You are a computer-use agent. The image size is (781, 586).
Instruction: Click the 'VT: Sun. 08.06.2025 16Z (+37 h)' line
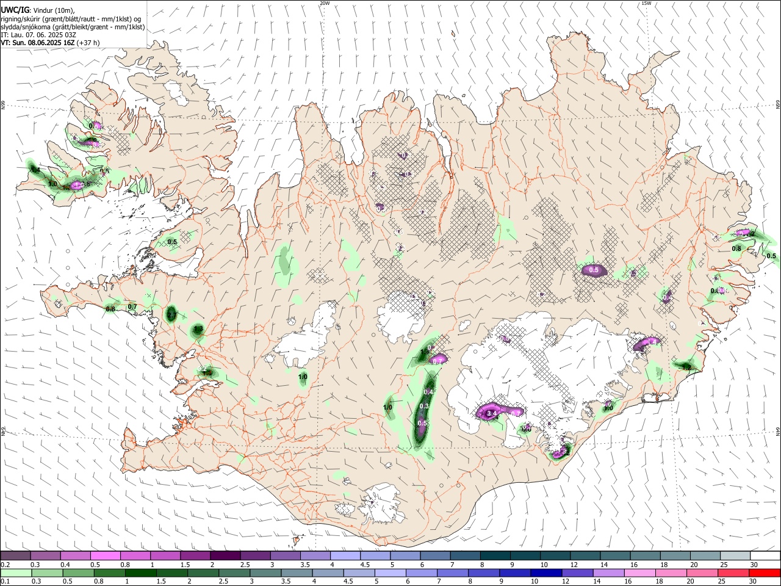tap(50, 43)
